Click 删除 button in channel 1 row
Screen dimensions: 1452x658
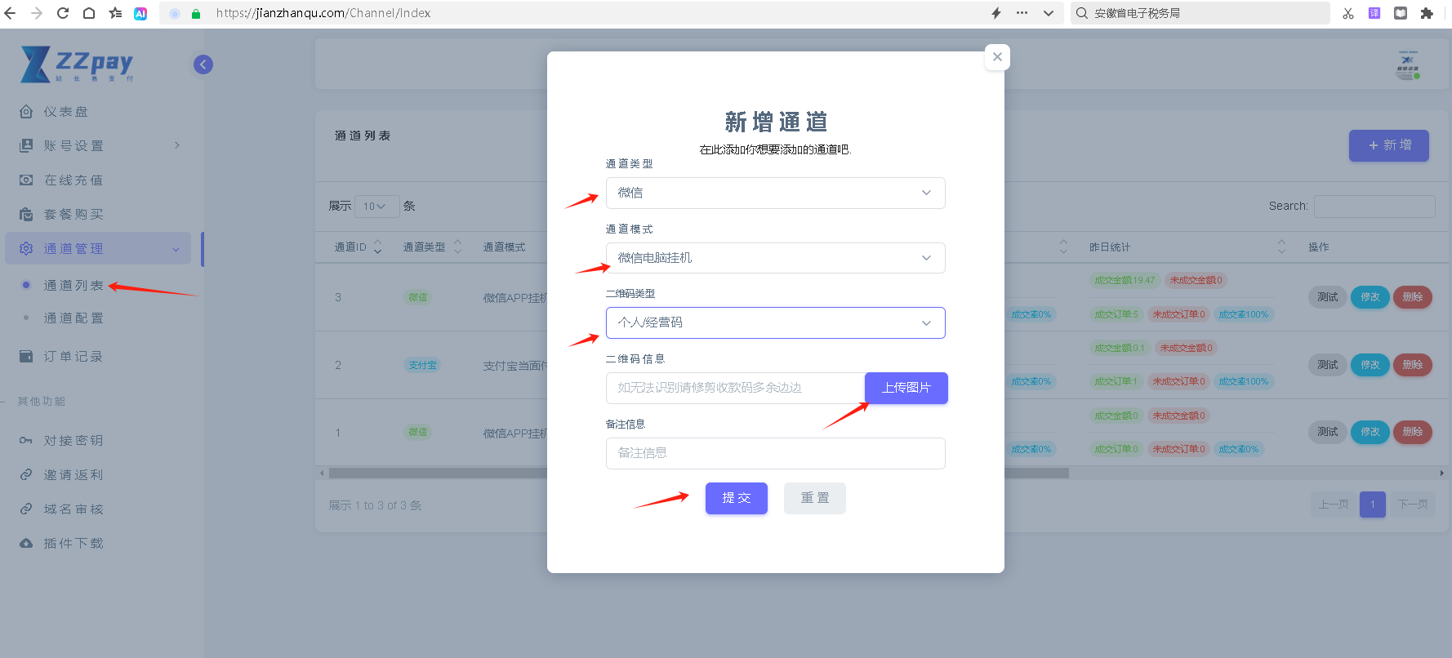click(x=1413, y=432)
